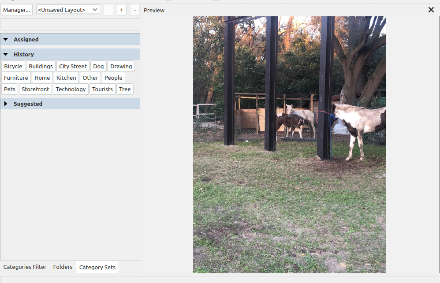Screen dimensions: 440x283
Task: Click the horse photo in Preview
Action: (289, 145)
